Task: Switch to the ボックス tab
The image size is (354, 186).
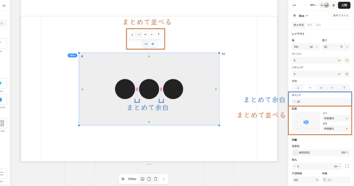Action: click(298, 25)
